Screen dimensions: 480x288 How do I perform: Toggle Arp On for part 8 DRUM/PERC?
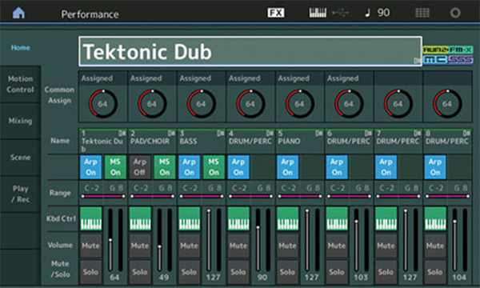pyautogui.click(x=435, y=167)
